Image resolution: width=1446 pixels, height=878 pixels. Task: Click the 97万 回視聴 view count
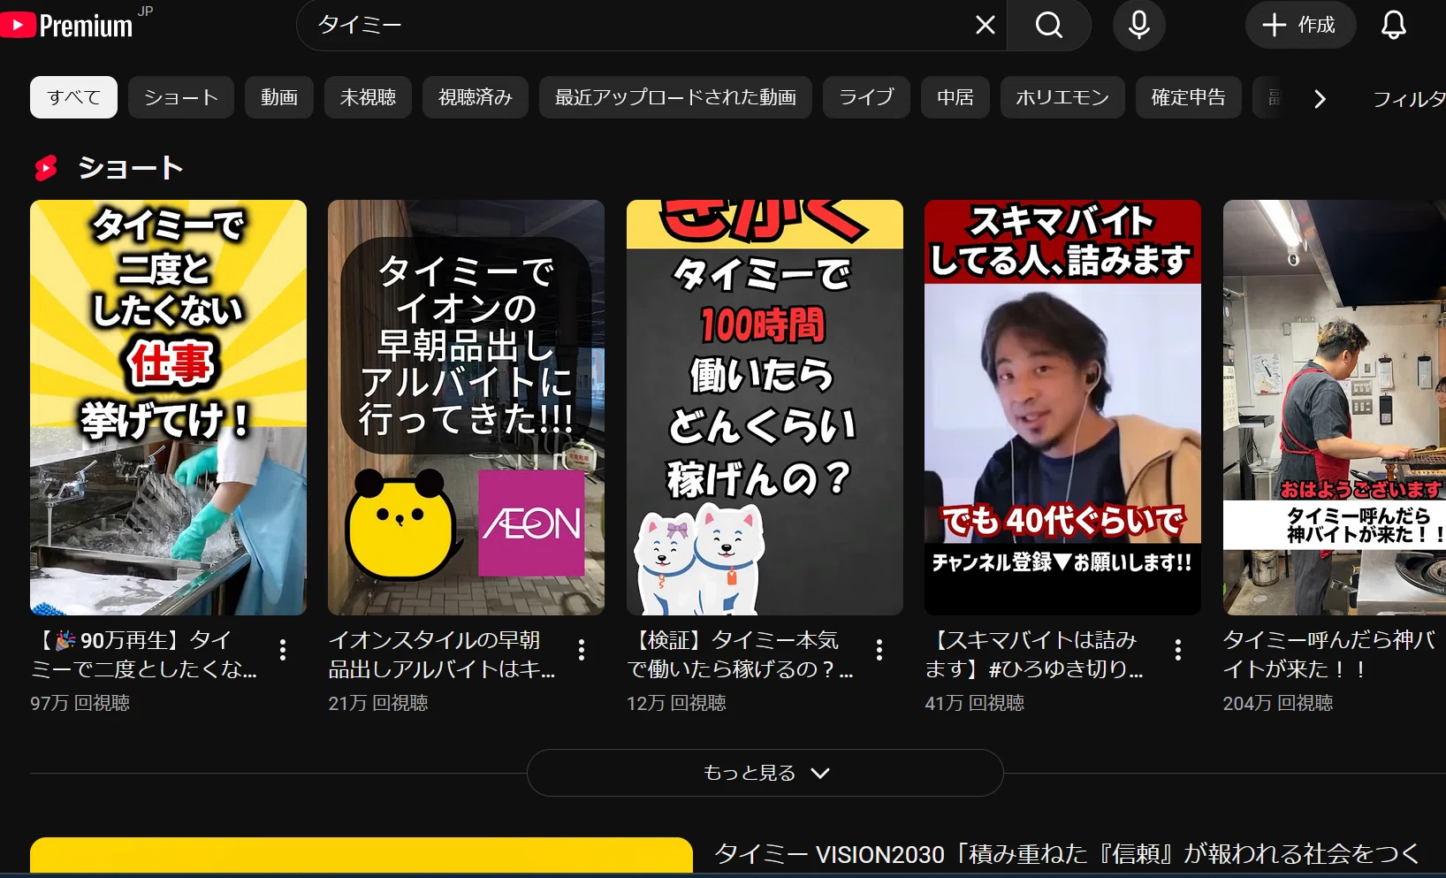click(80, 703)
